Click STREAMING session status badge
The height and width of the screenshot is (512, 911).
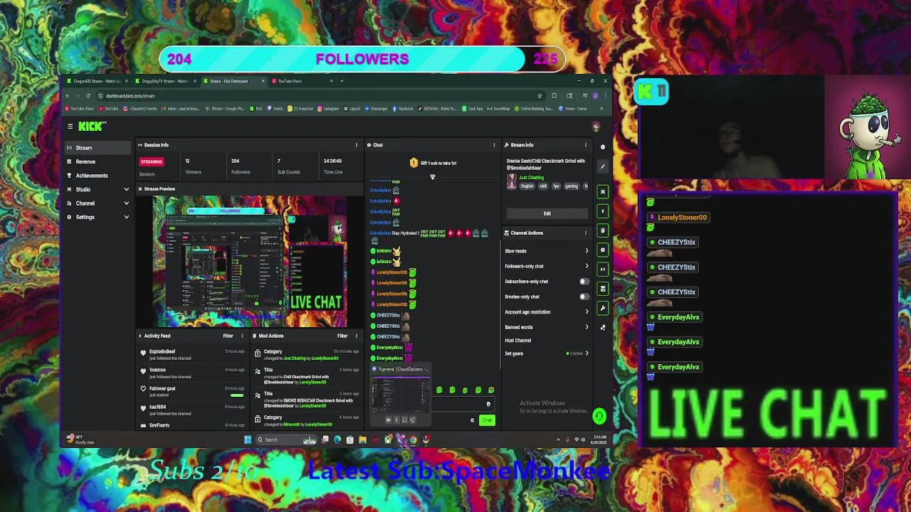pyautogui.click(x=152, y=161)
